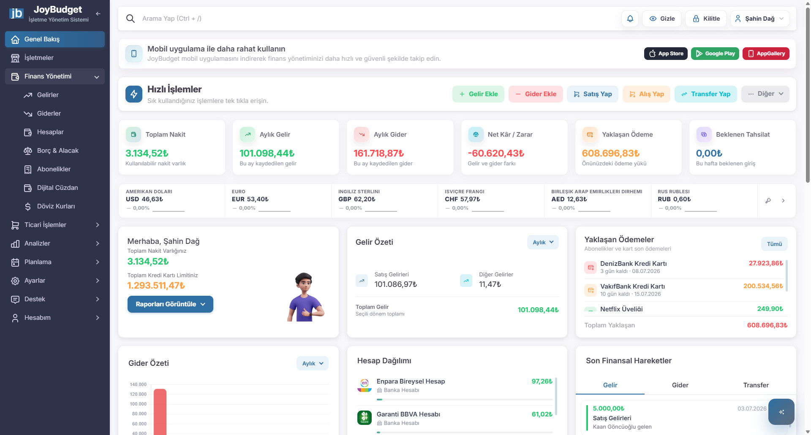Click the Net Kâr / Zarar scale icon
Viewport: 811px width, 435px height.
pos(476,135)
